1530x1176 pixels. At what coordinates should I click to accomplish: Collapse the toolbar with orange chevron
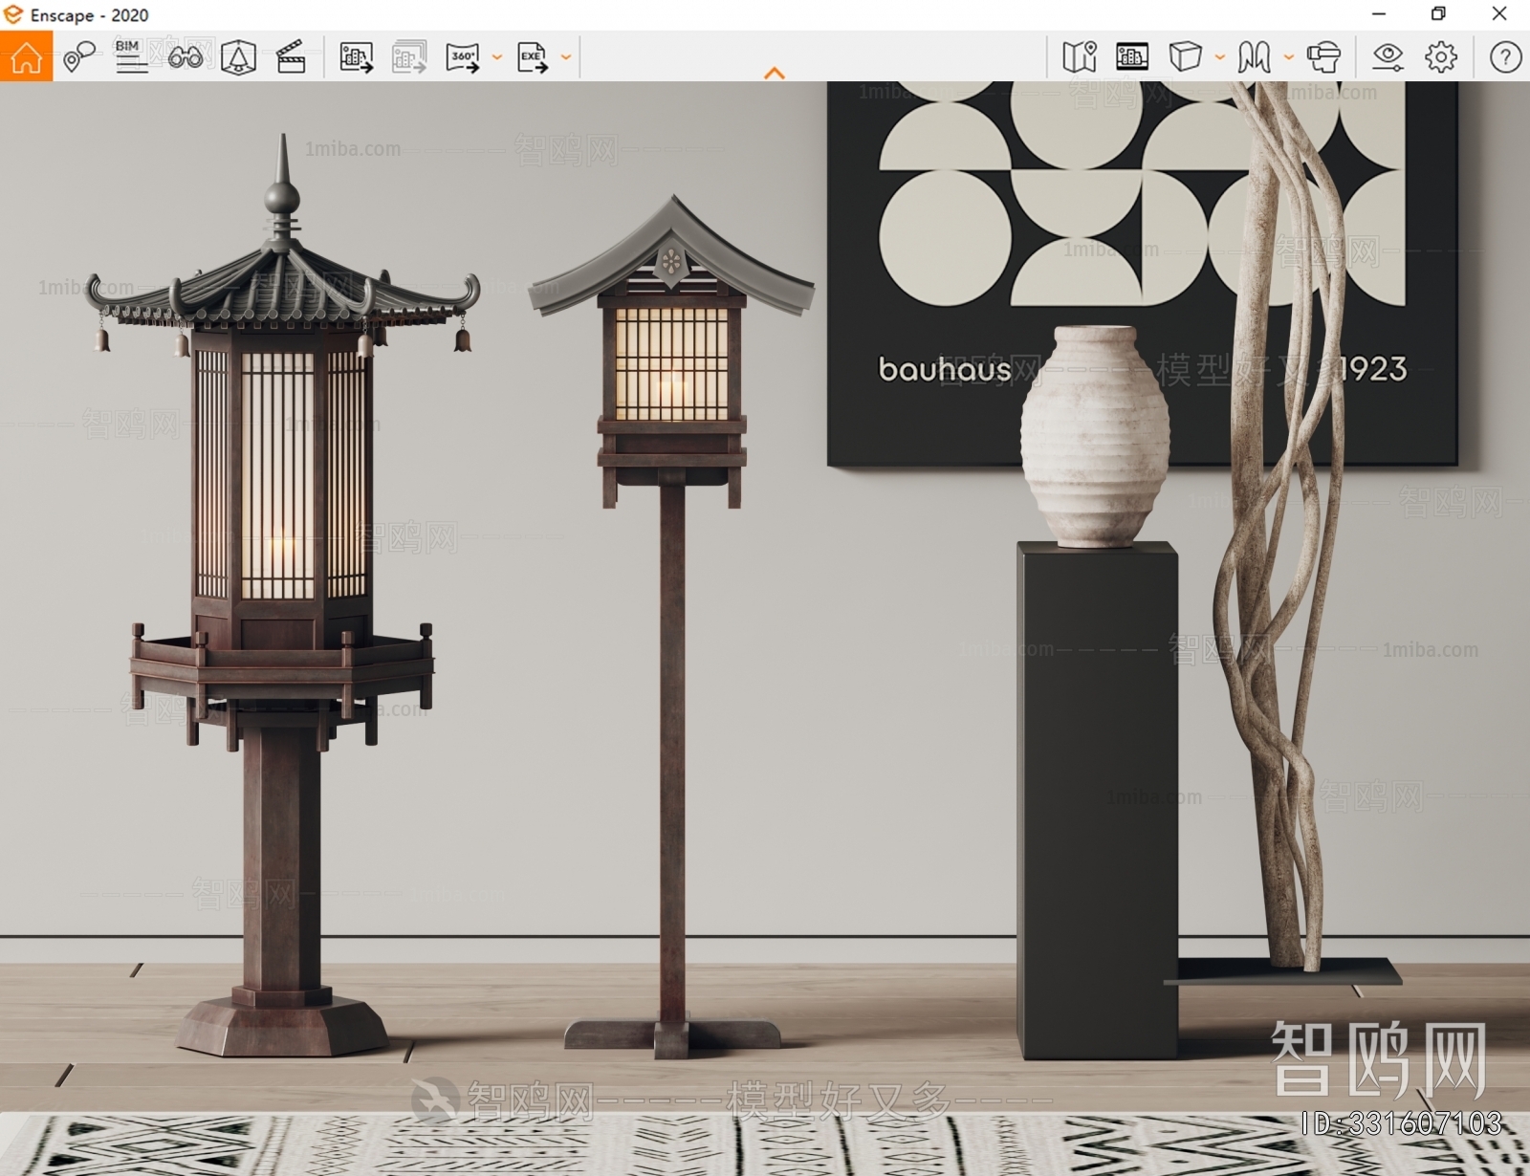(x=775, y=73)
